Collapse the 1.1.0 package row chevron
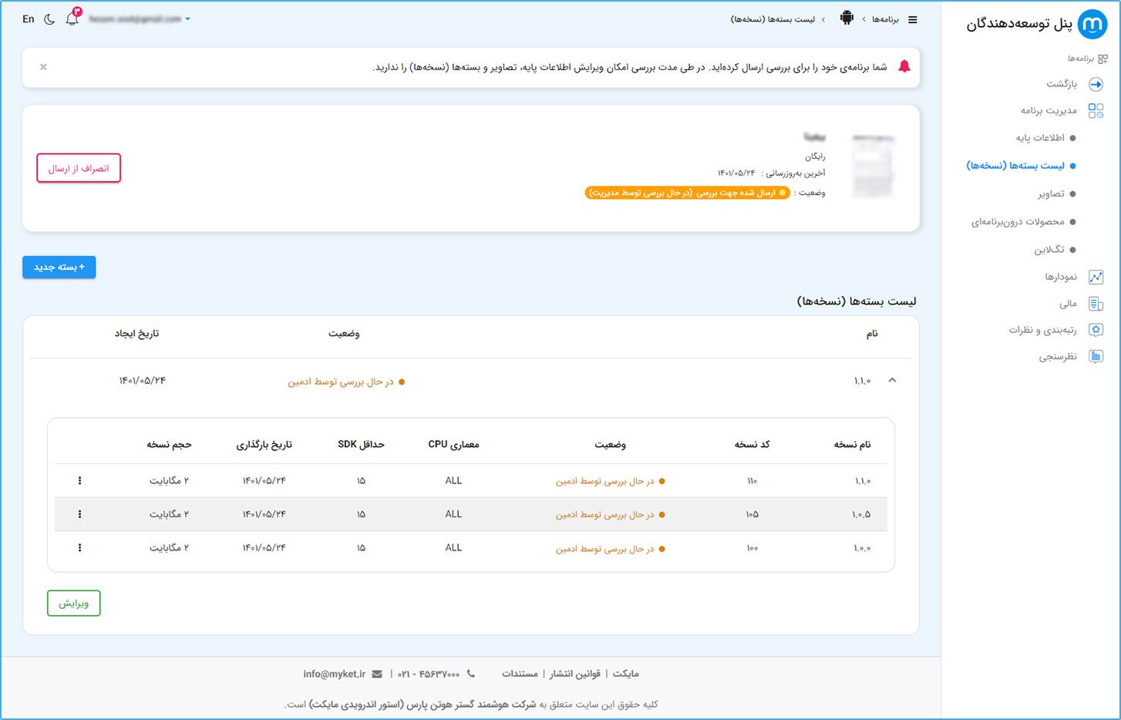Viewport: 1121px width, 720px height. coord(892,380)
